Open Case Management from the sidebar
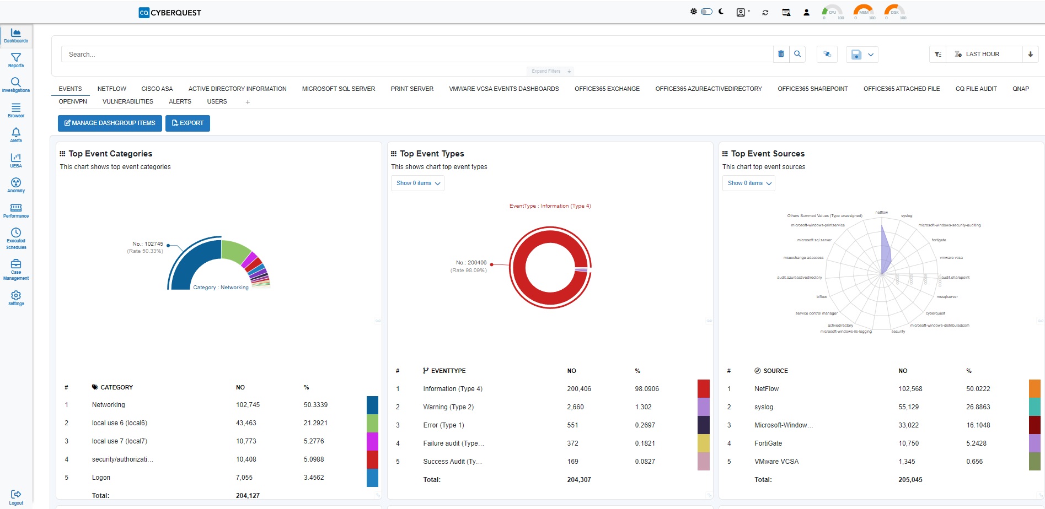The image size is (1045, 509). [x=16, y=270]
